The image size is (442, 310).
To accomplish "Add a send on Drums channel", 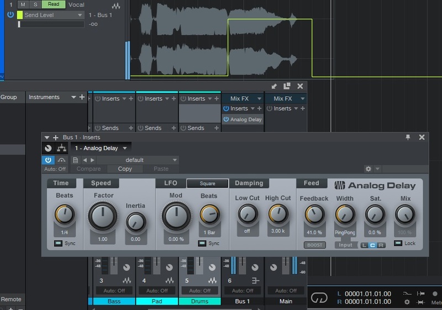I will tap(217, 128).
